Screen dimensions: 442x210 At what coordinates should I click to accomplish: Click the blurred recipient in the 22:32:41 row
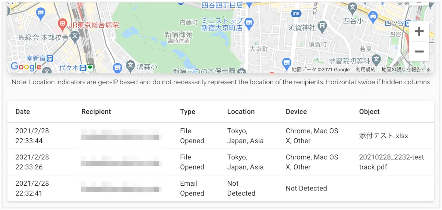pyautogui.click(x=121, y=187)
